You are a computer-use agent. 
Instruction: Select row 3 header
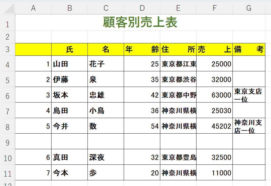click(7, 50)
